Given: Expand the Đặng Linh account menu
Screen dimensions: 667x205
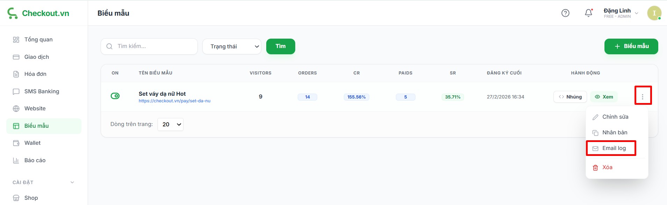Looking at the screenshot, I should (621, 13).
